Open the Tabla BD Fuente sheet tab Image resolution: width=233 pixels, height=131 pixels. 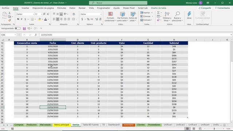click(x=91, y=125)
